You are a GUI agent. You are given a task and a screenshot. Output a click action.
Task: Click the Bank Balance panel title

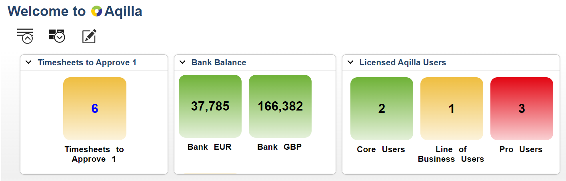tap(219, 62)
